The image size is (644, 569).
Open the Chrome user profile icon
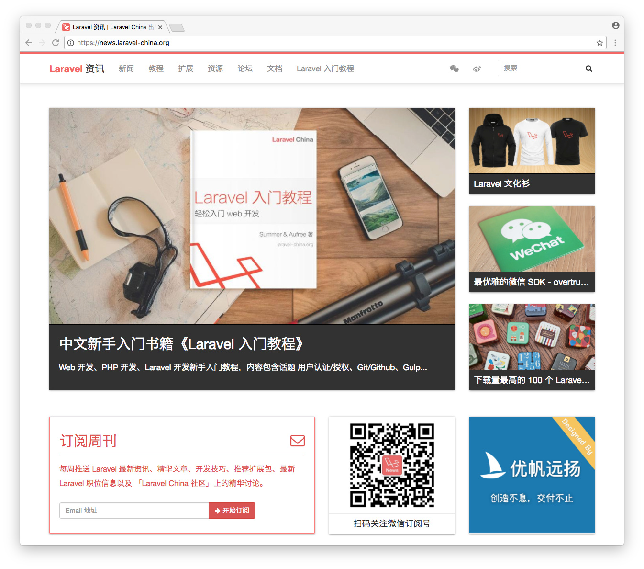[x=616, y=25]
